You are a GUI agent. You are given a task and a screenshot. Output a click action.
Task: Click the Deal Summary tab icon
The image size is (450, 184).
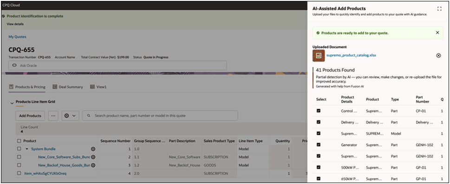coord(55,87)
